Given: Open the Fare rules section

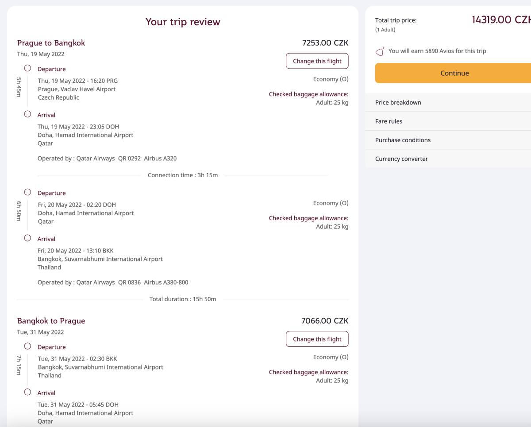Looking at the screenshot, I should [389, 121].
